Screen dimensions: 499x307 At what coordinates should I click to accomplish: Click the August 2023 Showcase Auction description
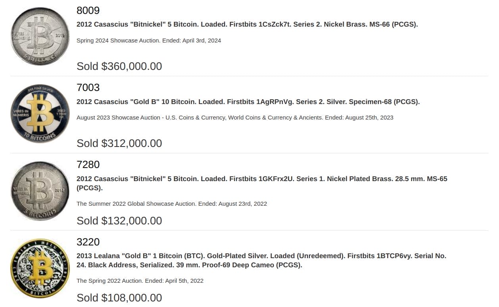pos(235,118)
